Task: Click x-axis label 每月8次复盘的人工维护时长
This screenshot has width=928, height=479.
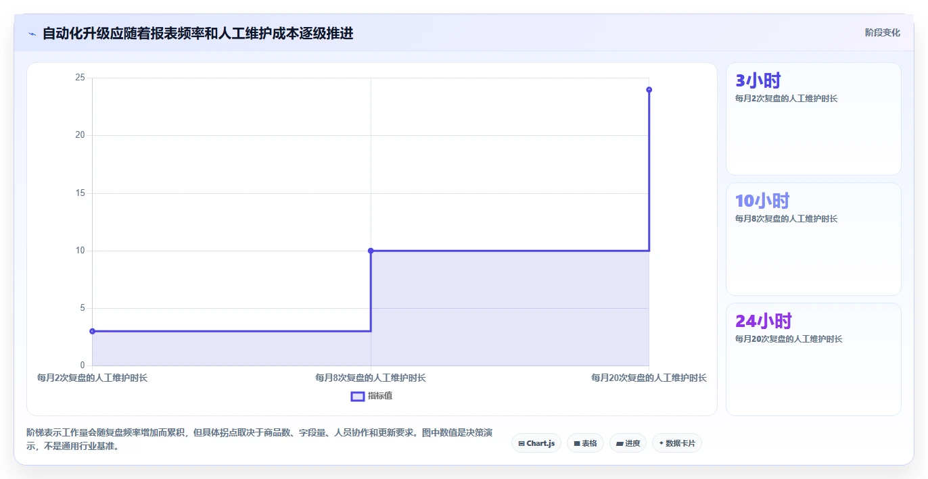Action: tap(371, 378)
